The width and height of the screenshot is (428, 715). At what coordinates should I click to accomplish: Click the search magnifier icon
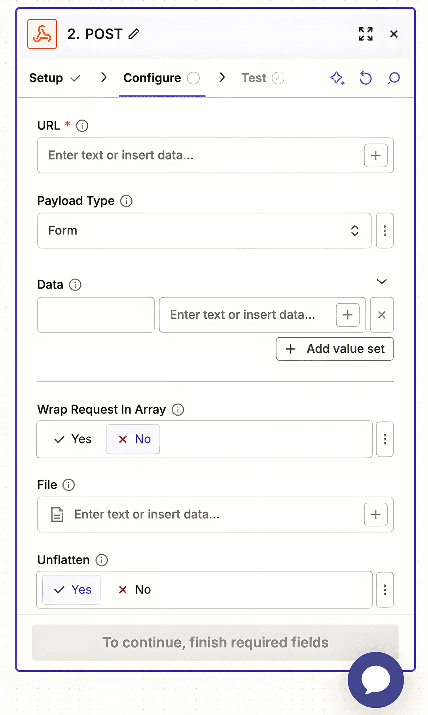click(394, 78)
